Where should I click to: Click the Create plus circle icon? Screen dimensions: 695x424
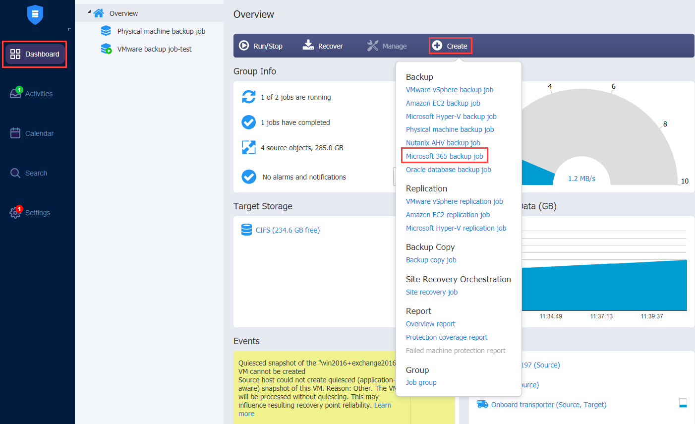click(437, 46)
